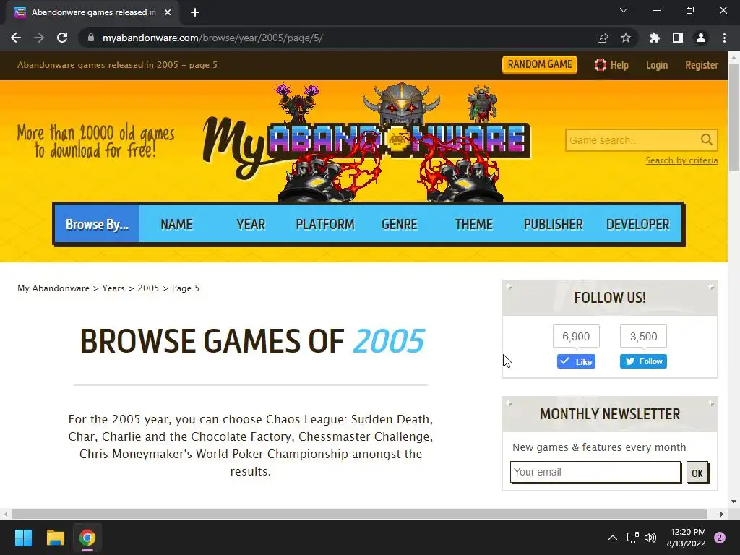Viewport: 740px width, 555px height.
Task: Browse games by PLATFORM
Action: tap(324, 224)
